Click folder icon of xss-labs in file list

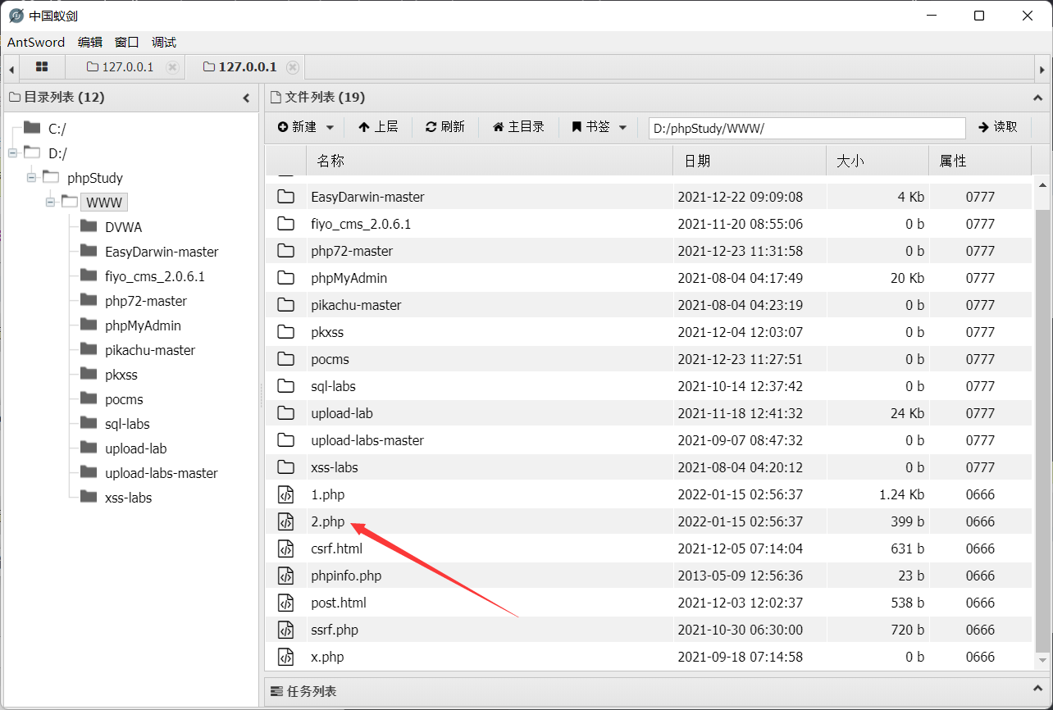click(285, 467)
